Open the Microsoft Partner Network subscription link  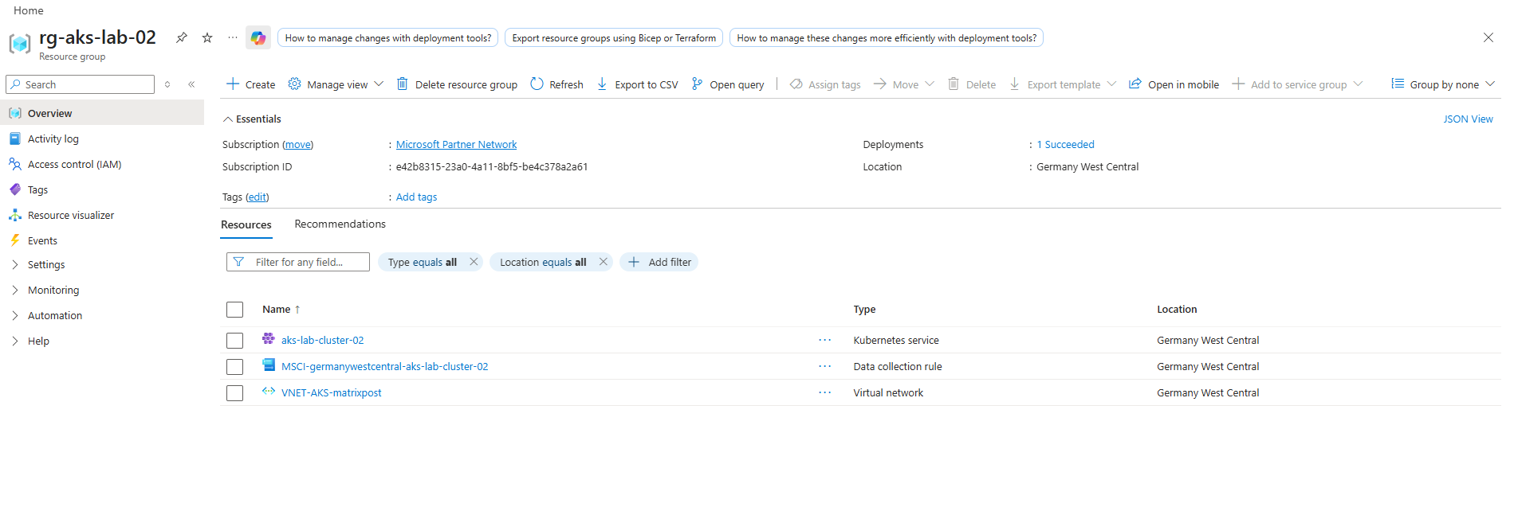(x=456, y=144)
